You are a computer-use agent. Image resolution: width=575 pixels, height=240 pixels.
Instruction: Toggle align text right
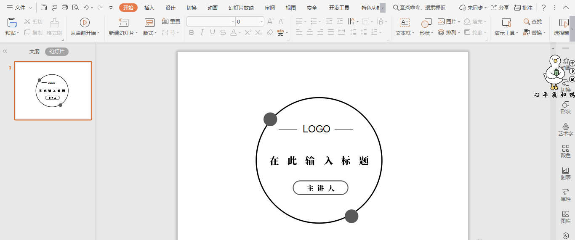320,32
